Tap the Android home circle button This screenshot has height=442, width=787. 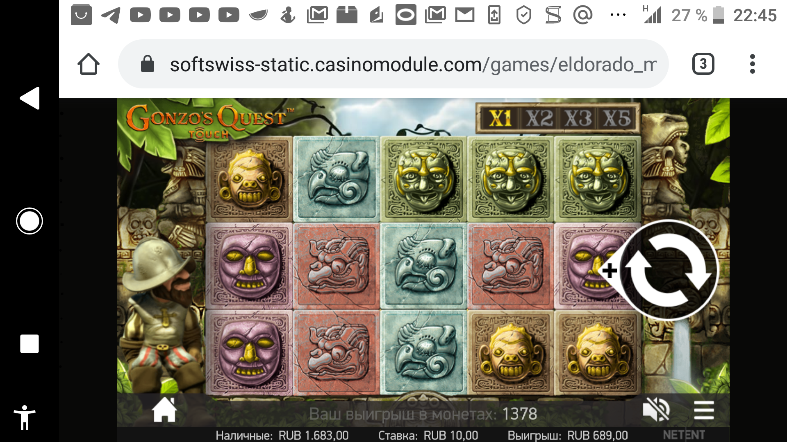point(30,221)
